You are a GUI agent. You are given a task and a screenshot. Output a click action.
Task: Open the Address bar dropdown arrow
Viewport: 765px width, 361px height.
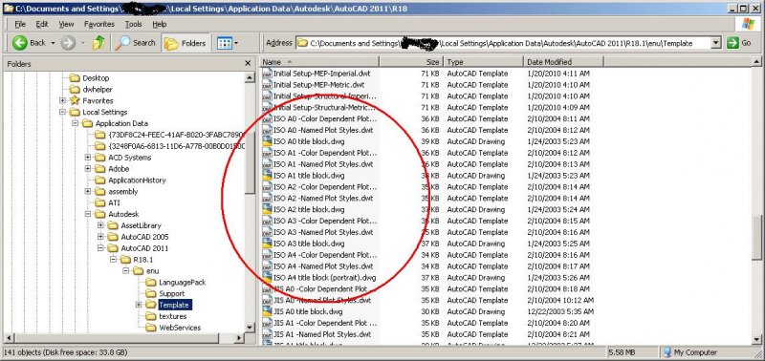pyautogui.click(x=715, y=43)
